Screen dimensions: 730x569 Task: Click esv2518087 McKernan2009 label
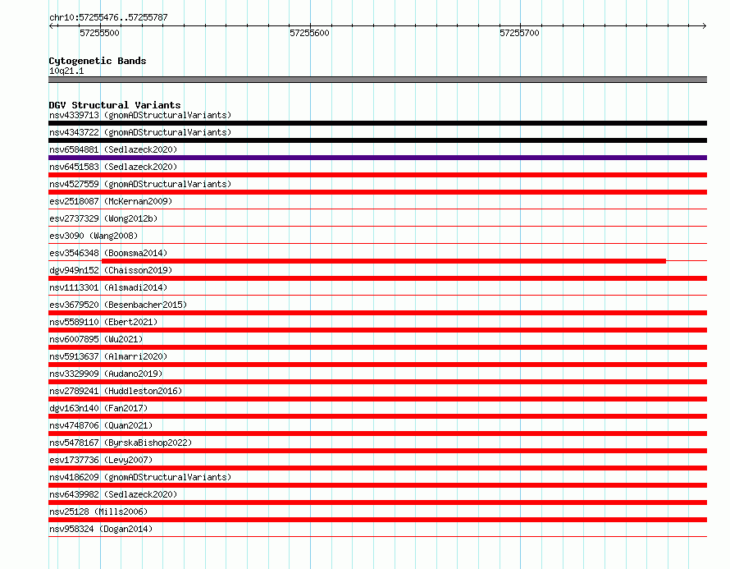tap(111, 201)
